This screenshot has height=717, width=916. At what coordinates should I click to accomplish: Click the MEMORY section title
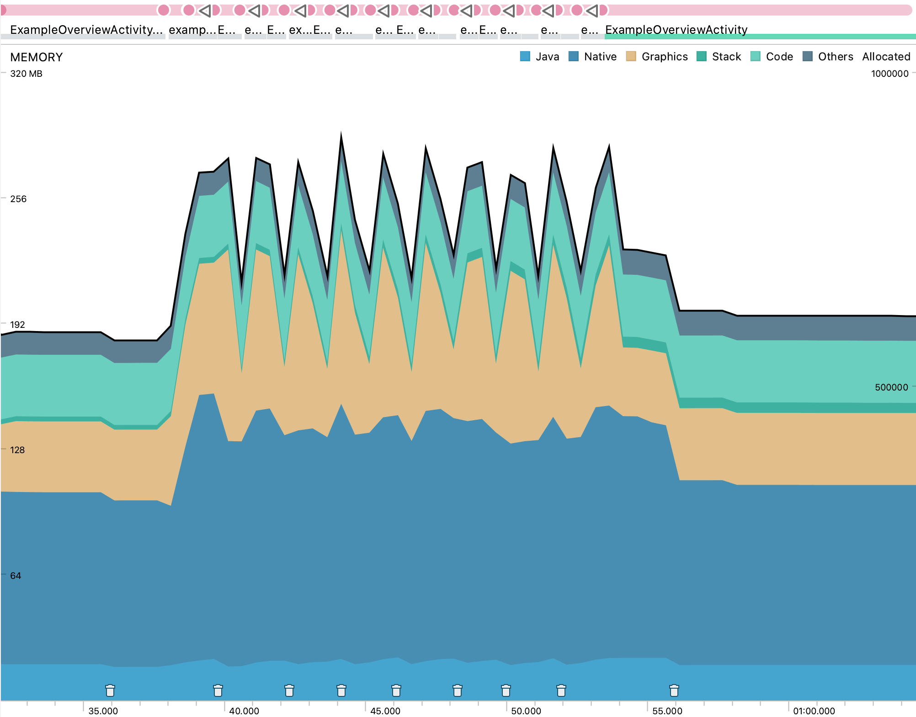[x=36, y=57]
